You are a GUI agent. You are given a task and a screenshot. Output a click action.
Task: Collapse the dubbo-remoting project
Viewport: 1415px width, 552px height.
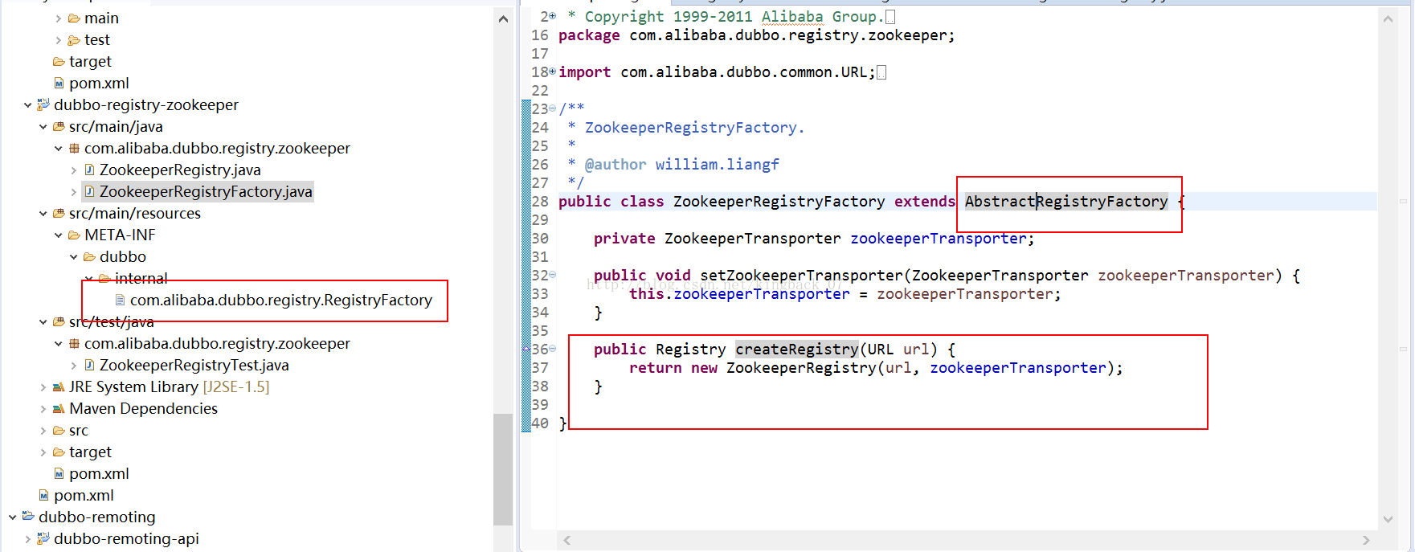[x=13, y=517]
